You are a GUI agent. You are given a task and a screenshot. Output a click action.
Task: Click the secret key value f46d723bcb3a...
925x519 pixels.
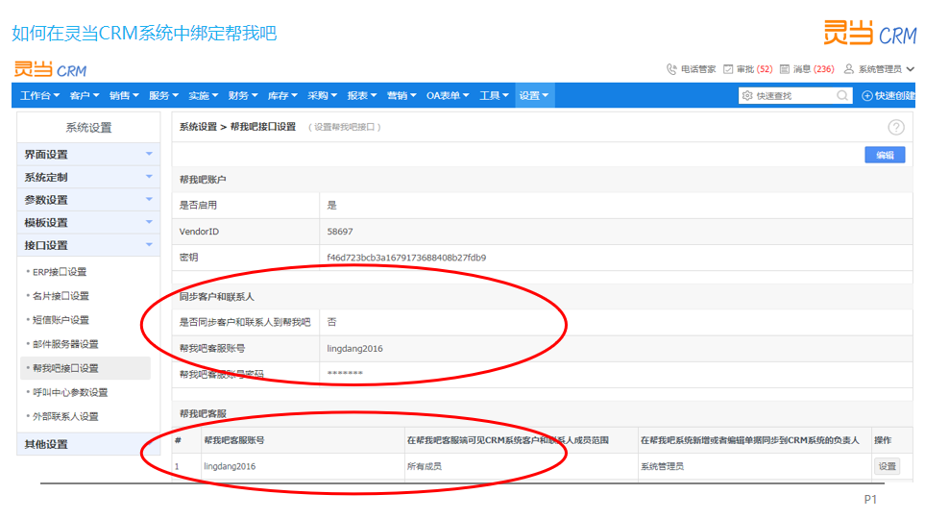click(406, 258)
